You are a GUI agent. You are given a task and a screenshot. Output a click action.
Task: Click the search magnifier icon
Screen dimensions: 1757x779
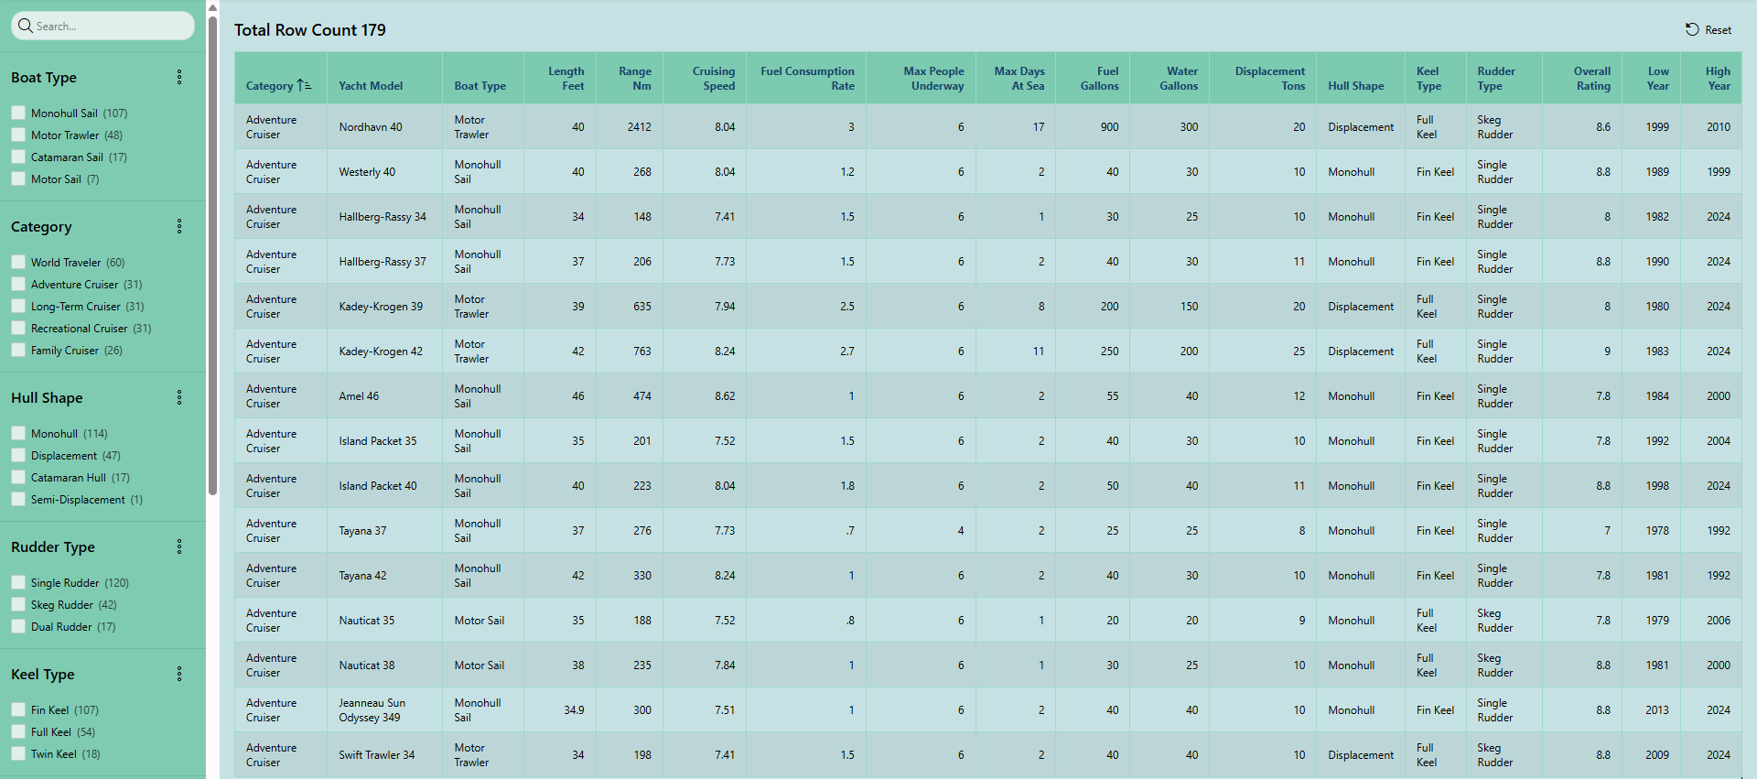[25, 26]
